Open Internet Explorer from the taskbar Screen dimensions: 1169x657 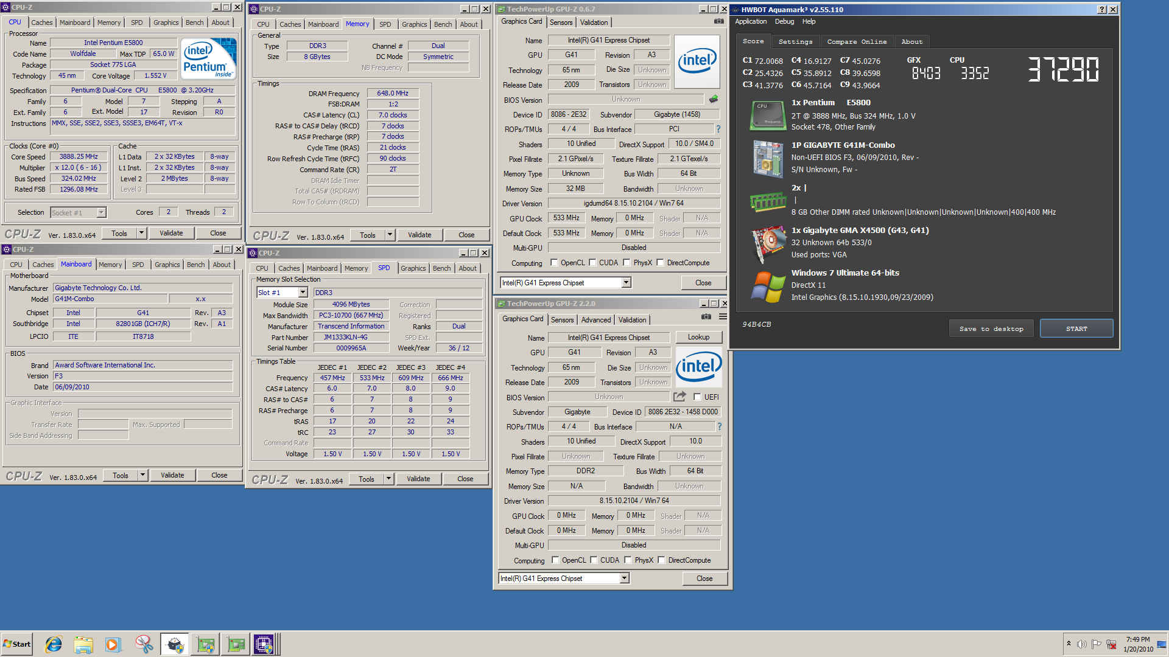coord(54,644)
